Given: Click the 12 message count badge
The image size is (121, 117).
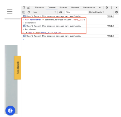Looking at the screenshot, I should click(24, 26).
